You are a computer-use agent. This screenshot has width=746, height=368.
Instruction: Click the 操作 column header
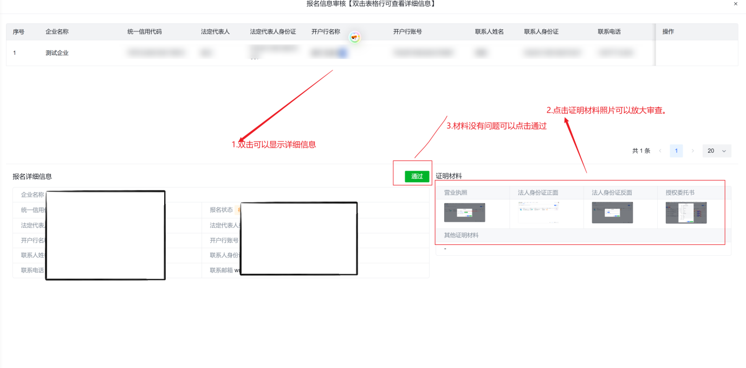tap(667, 31)
